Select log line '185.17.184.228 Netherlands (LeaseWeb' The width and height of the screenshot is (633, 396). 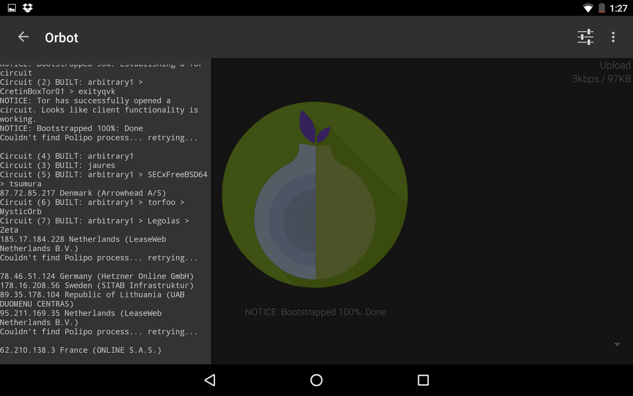click(83, 239)
